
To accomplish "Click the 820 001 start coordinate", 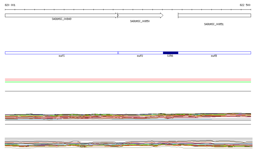I will tap(10, 5).
